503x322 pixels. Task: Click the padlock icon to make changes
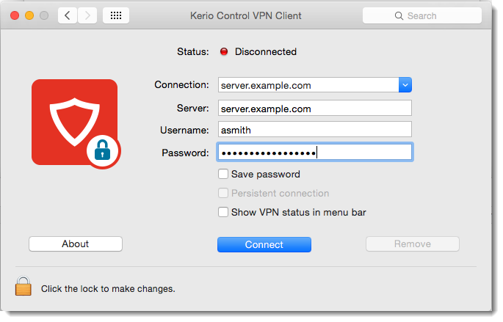pos(23,286)
